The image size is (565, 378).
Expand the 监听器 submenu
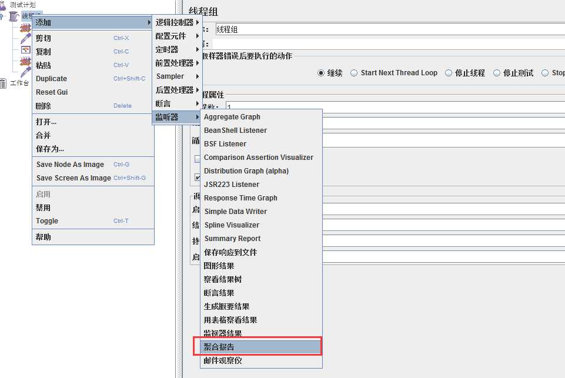pyautogui.click(x=177, y=117)
